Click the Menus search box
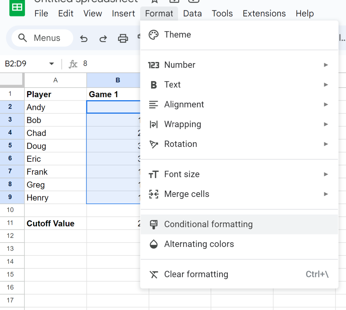The height and width of the screenshot is (310, 346). point(42,38)
